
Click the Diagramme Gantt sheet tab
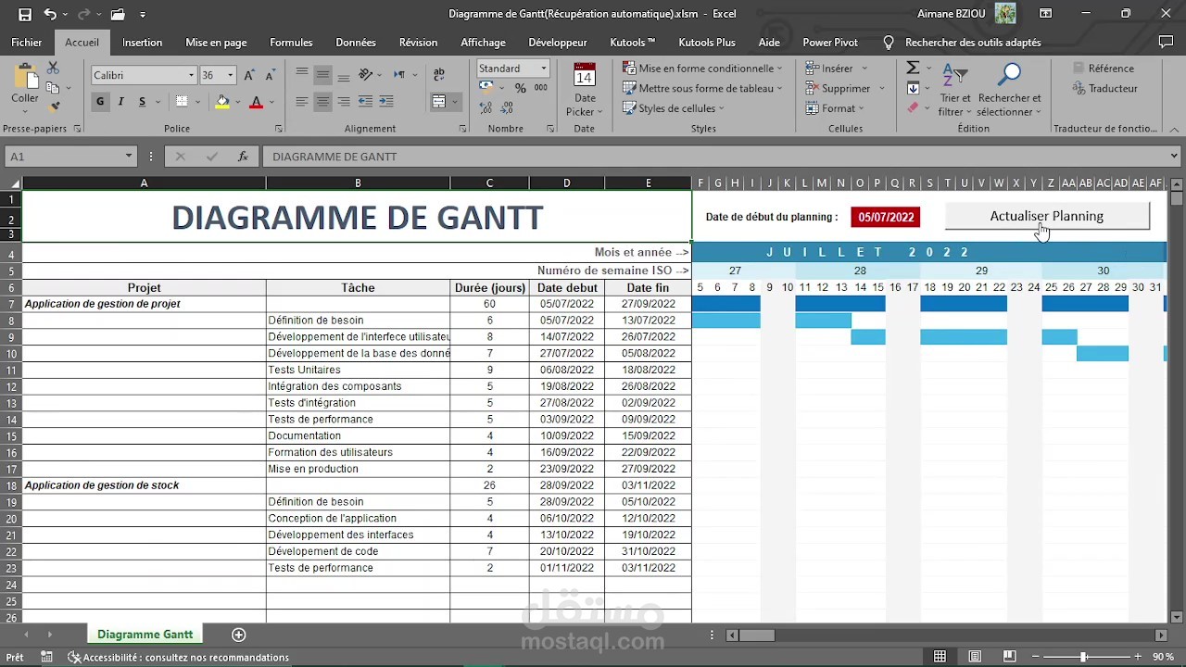pos(145,634)
